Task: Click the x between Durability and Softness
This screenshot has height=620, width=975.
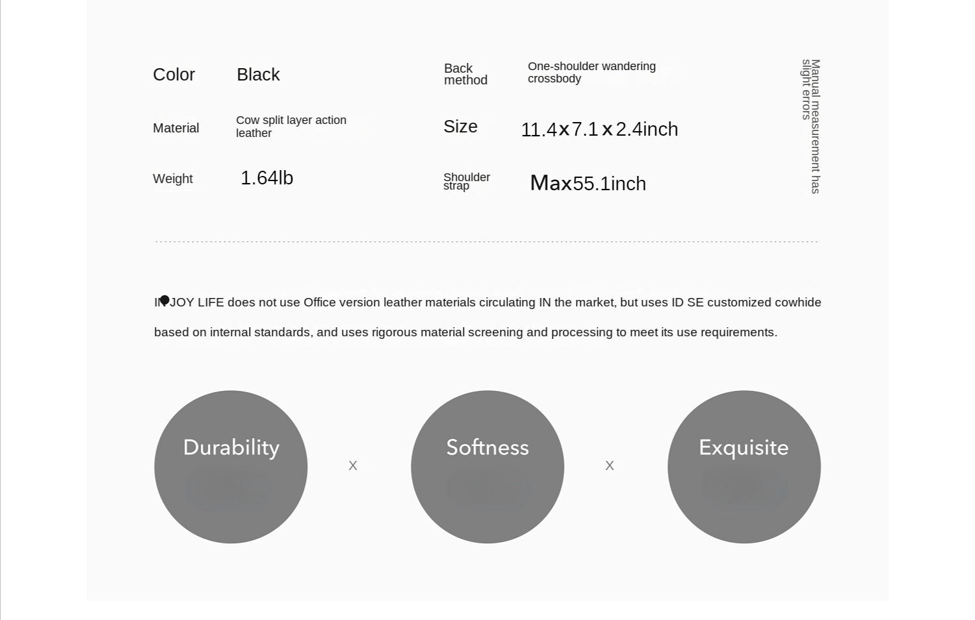Action: pos(353,465)
